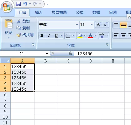Switch to the 审阅 tab
The image size is (131, 125).
click(113, 12)
